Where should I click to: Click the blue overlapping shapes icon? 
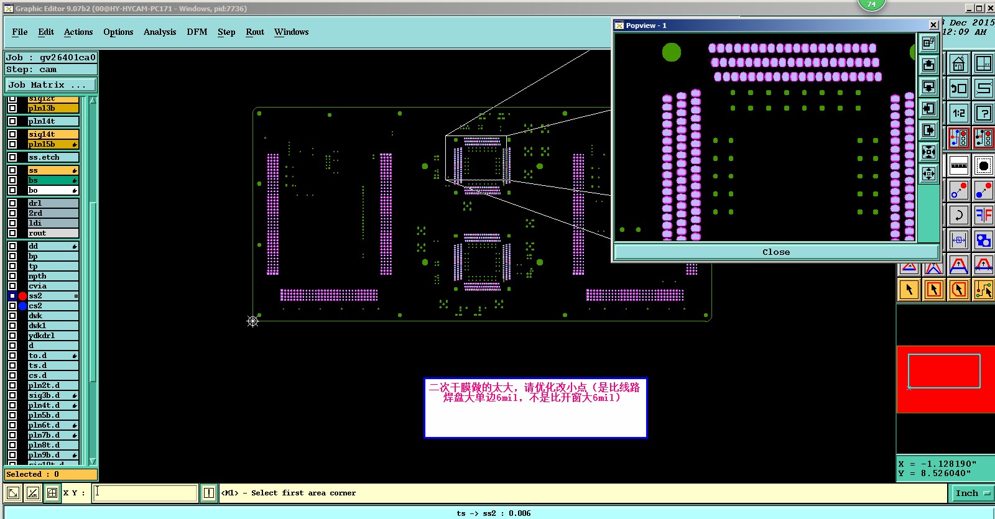pos(983,240)
